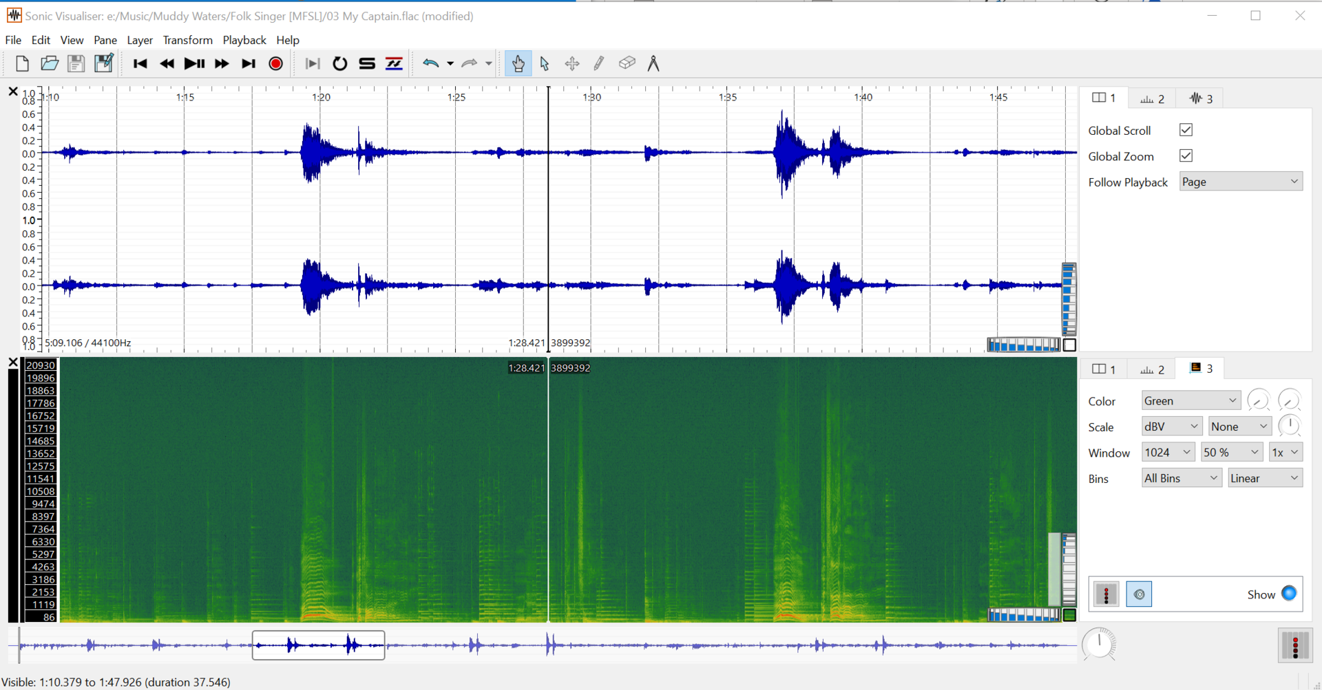Open the Follow Playback dropdown set to Page
The width and height of the screenshot is (1322, 690).
click(x=1240, y=182)
